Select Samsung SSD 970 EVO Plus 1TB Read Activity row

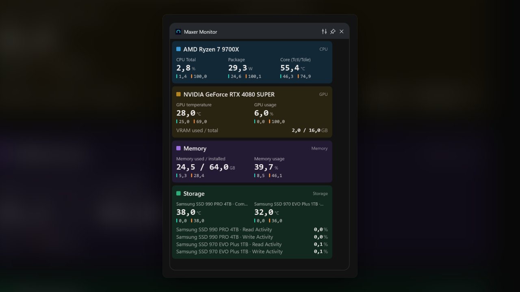click(252, 244)
